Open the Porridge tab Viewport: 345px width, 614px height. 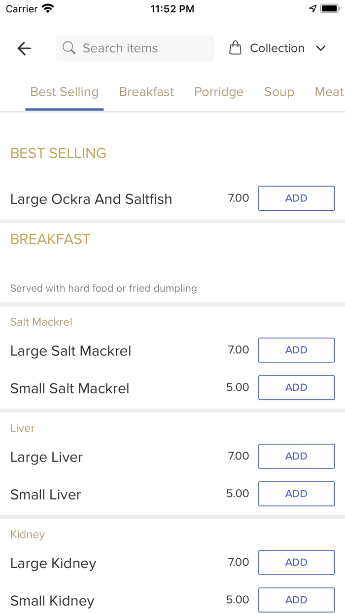pyautogui.click(x=219, y=92)
